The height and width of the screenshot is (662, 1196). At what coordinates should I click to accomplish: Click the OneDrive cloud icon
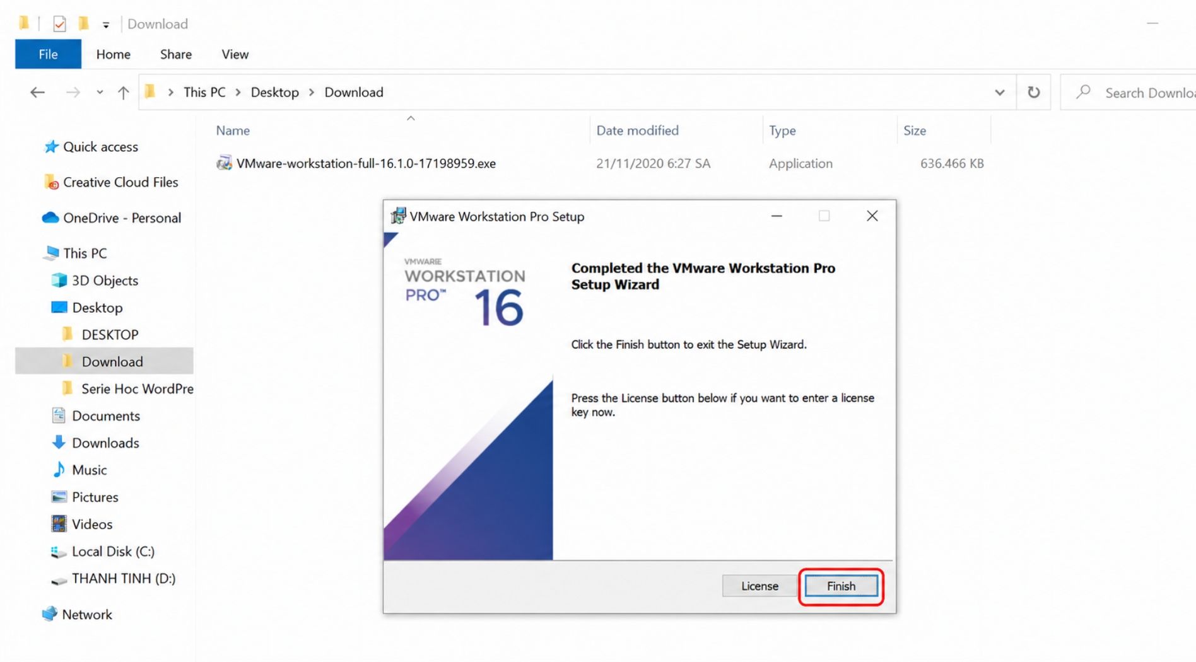50,218
